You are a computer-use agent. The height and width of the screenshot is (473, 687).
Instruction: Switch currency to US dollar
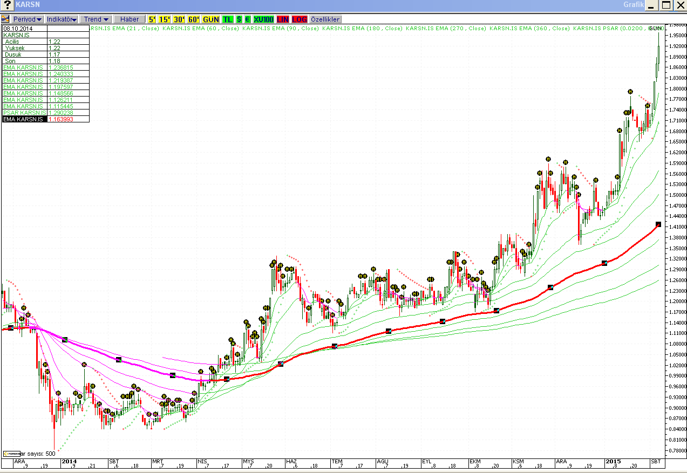(239, 19)
